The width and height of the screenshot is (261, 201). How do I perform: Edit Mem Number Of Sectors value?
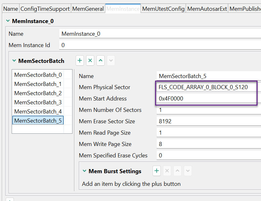coord(209,110)
